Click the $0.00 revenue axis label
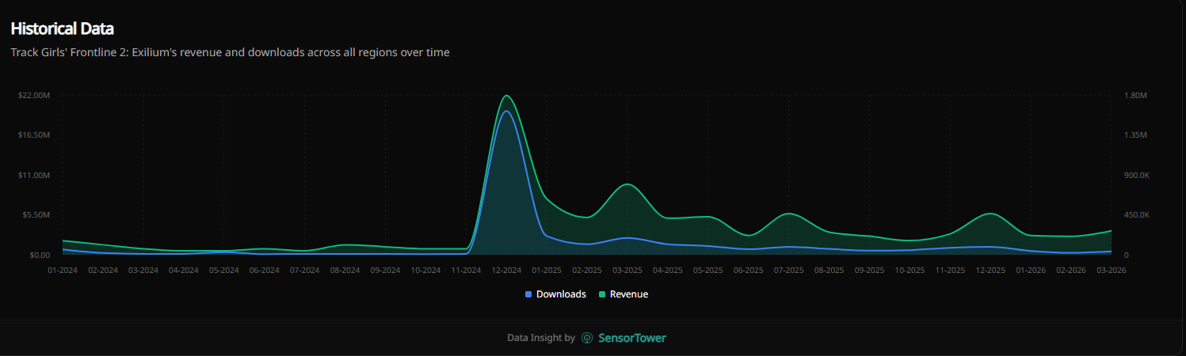 pos(40,256)
